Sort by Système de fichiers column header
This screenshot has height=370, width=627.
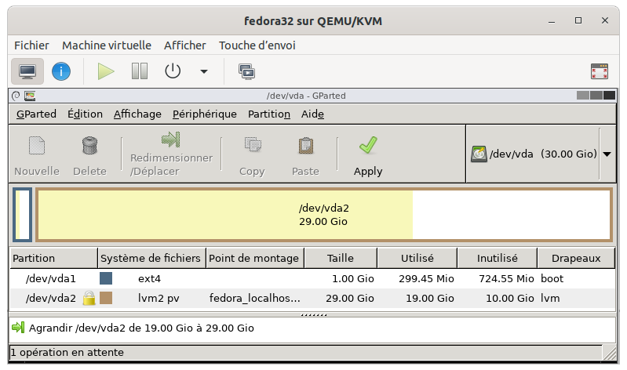(x=151, y=258)
